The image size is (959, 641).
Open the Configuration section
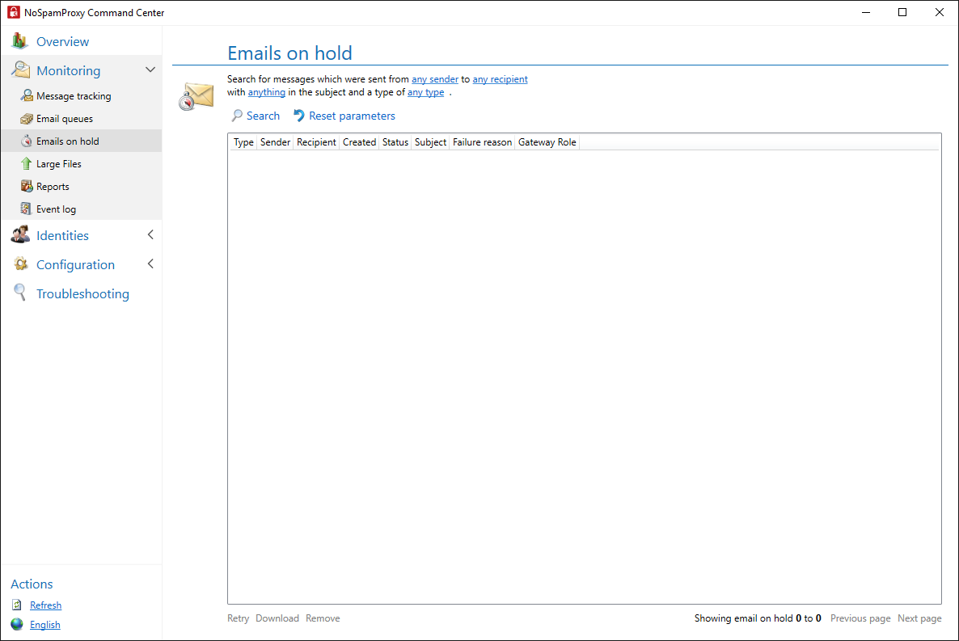click(75, 265)
